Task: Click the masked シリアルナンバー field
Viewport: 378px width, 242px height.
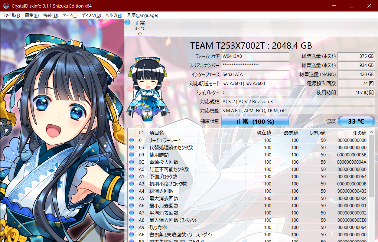Action: point(255,65)
